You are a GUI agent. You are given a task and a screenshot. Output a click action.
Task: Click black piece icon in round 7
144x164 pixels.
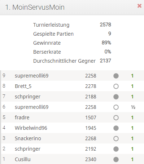[116, 97]
